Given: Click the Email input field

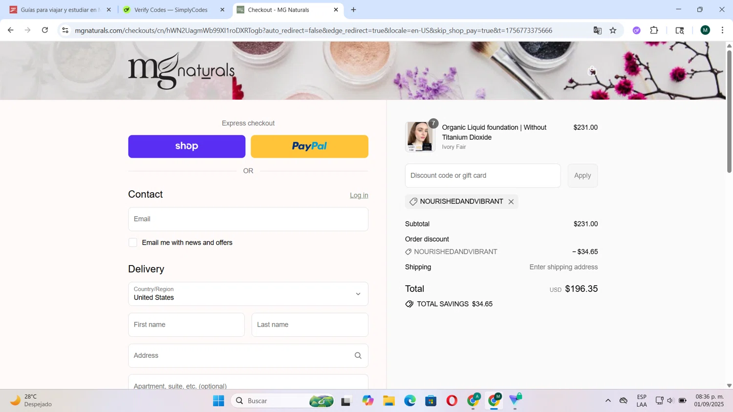Looking at the screenshot, I should point(248,219).
